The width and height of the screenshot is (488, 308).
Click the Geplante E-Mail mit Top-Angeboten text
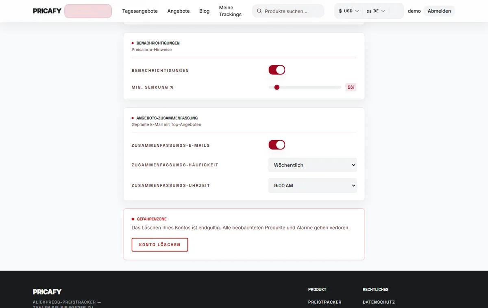click(x=166, y=124)
